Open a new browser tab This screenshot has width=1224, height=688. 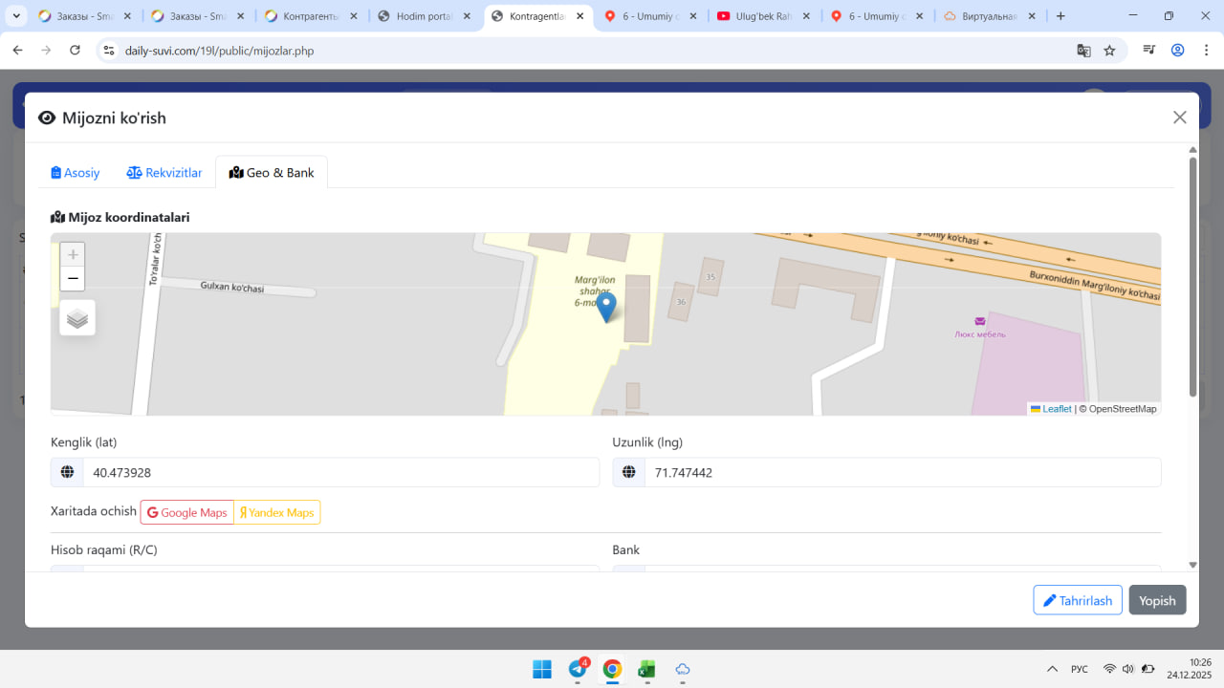point(1060,16)
